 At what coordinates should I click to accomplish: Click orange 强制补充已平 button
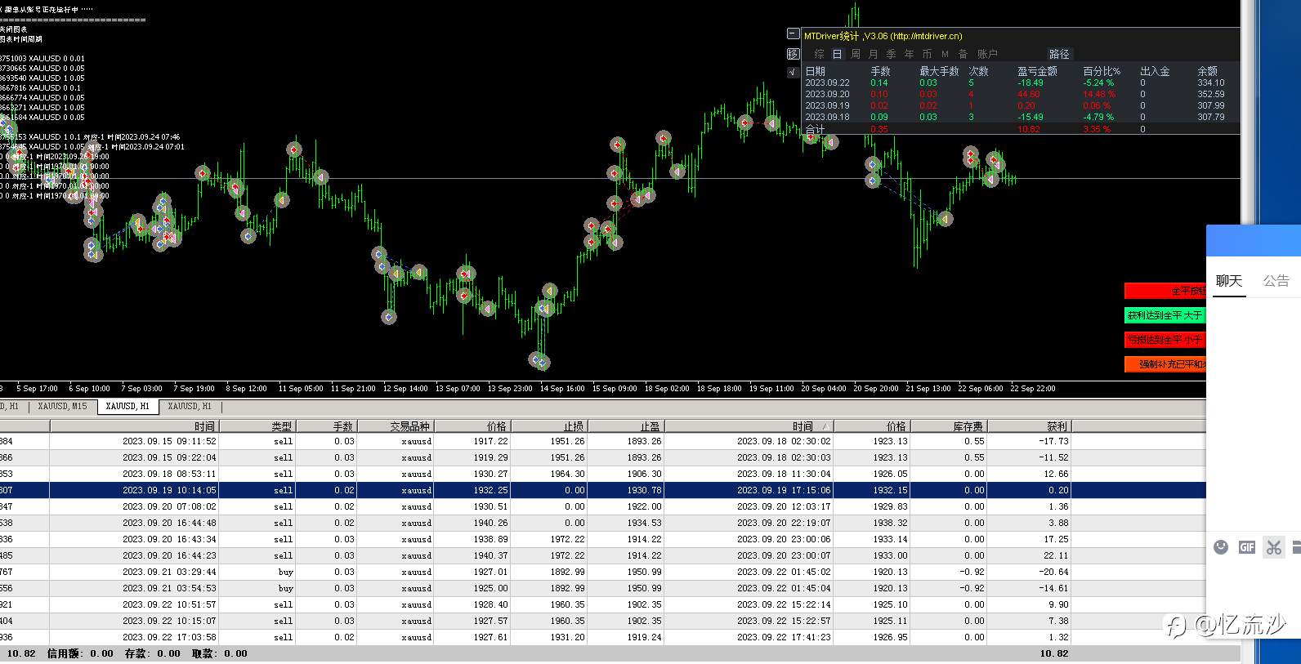(x=1165, y=364)
